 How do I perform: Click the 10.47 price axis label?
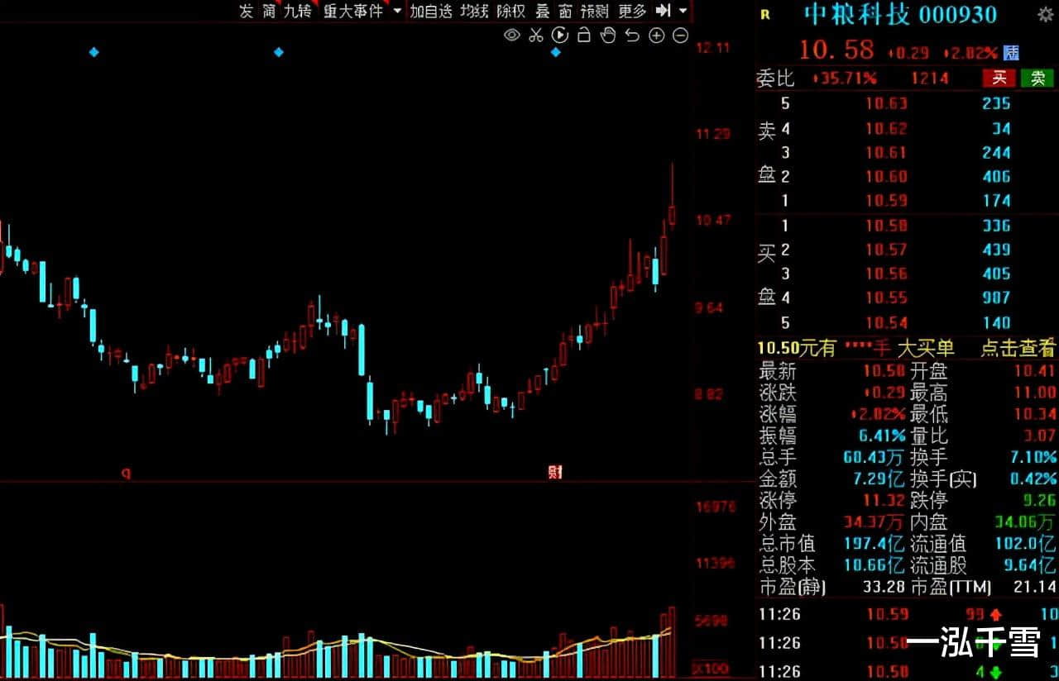714,220
